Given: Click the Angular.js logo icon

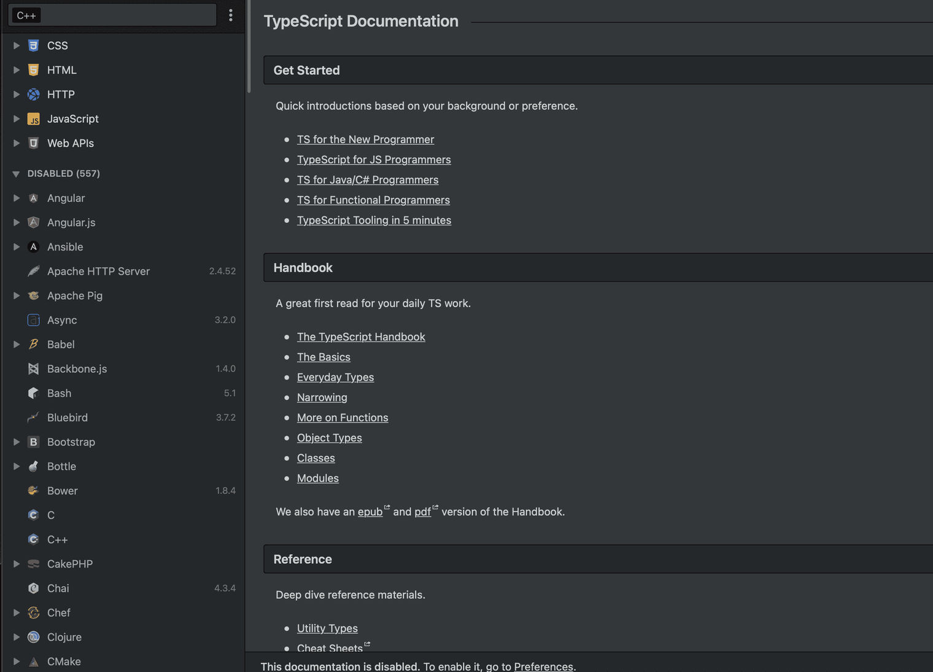Looking at the screenshot, I should pos(34,222).
